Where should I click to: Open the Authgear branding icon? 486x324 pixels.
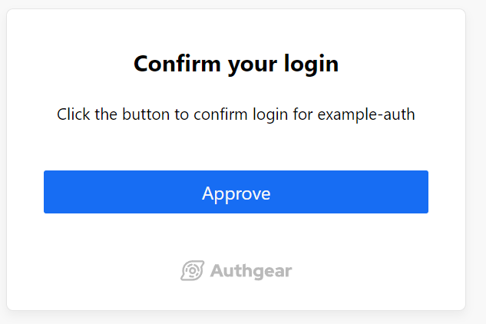click(x=192, y=270)
